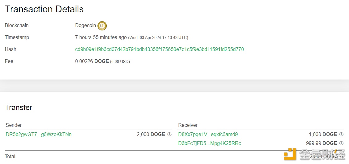Click the 0.00226 DOGE fee value
Screen dimensions: 349x164
(x=92, y=61)
